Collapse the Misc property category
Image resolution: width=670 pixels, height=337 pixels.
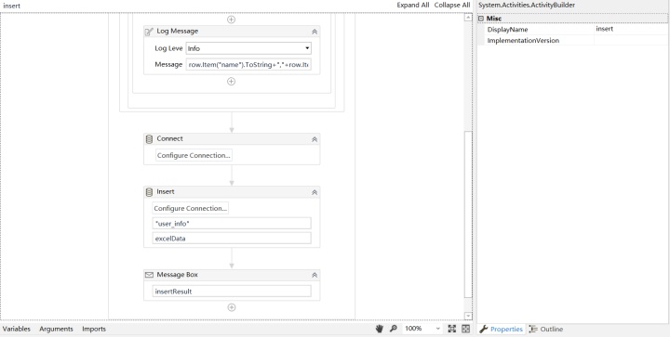point(481,19)
